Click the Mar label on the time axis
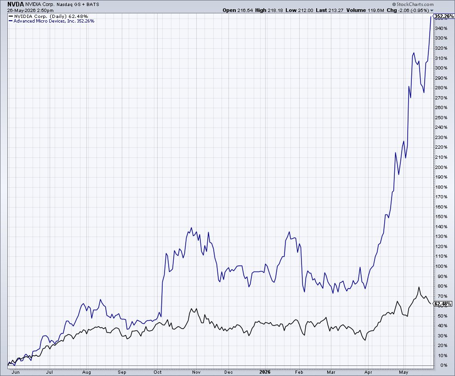Screen dimensions: 455x376 (331, 372)
